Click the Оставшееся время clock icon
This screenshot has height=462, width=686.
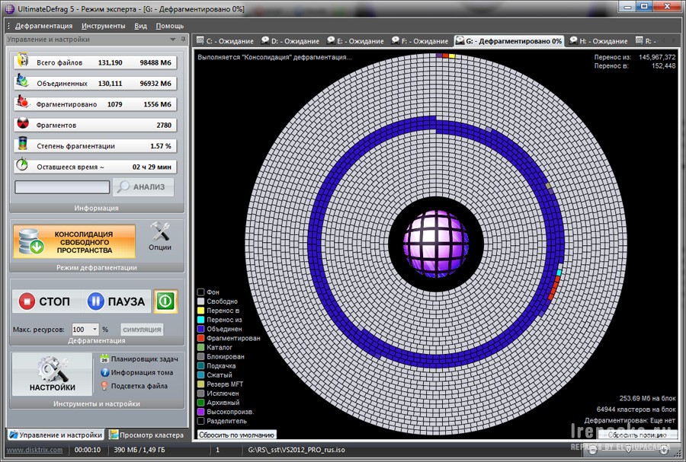tap(22, 165)
